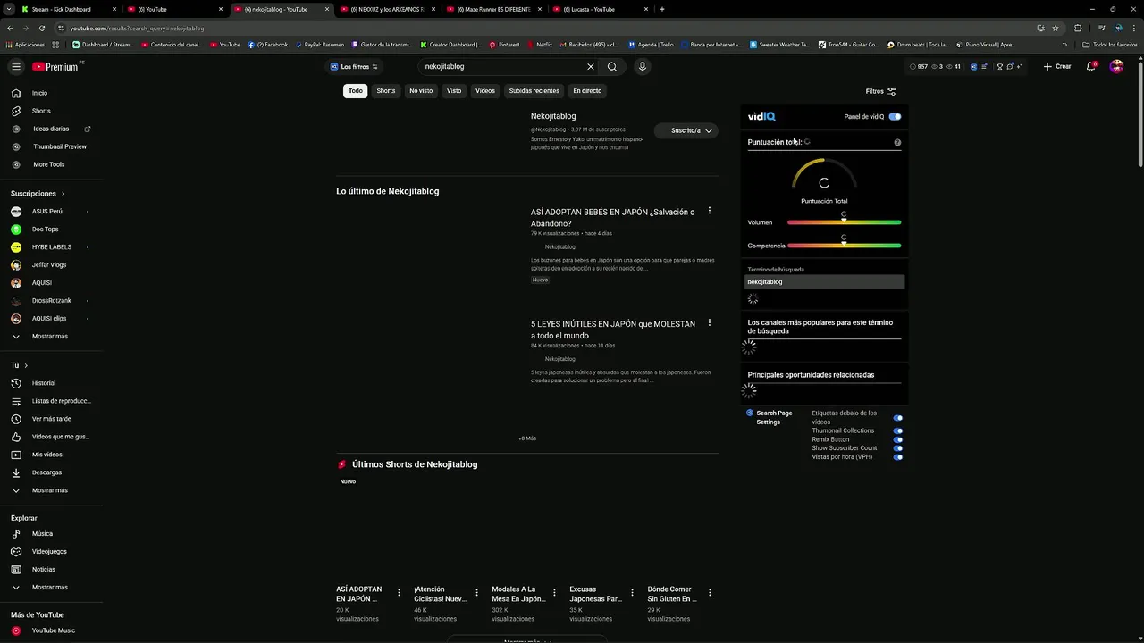Open HYBE LABELS subscription
Screen dimensions: 1144x643
point(51,247)
